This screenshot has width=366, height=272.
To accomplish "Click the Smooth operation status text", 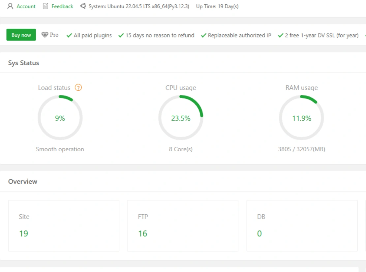I will click(x=60, y=149).
